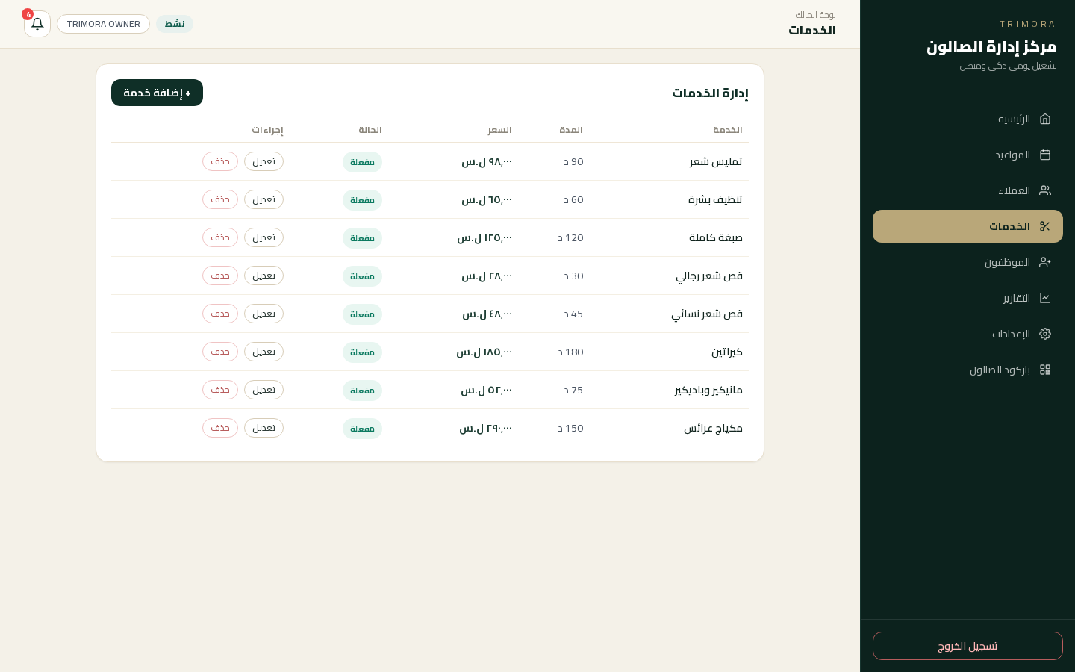Click duration 180 د of كيراتين
Viewport: 1075px width, 672px height.
pyautogui.click(x=570, y=352)
